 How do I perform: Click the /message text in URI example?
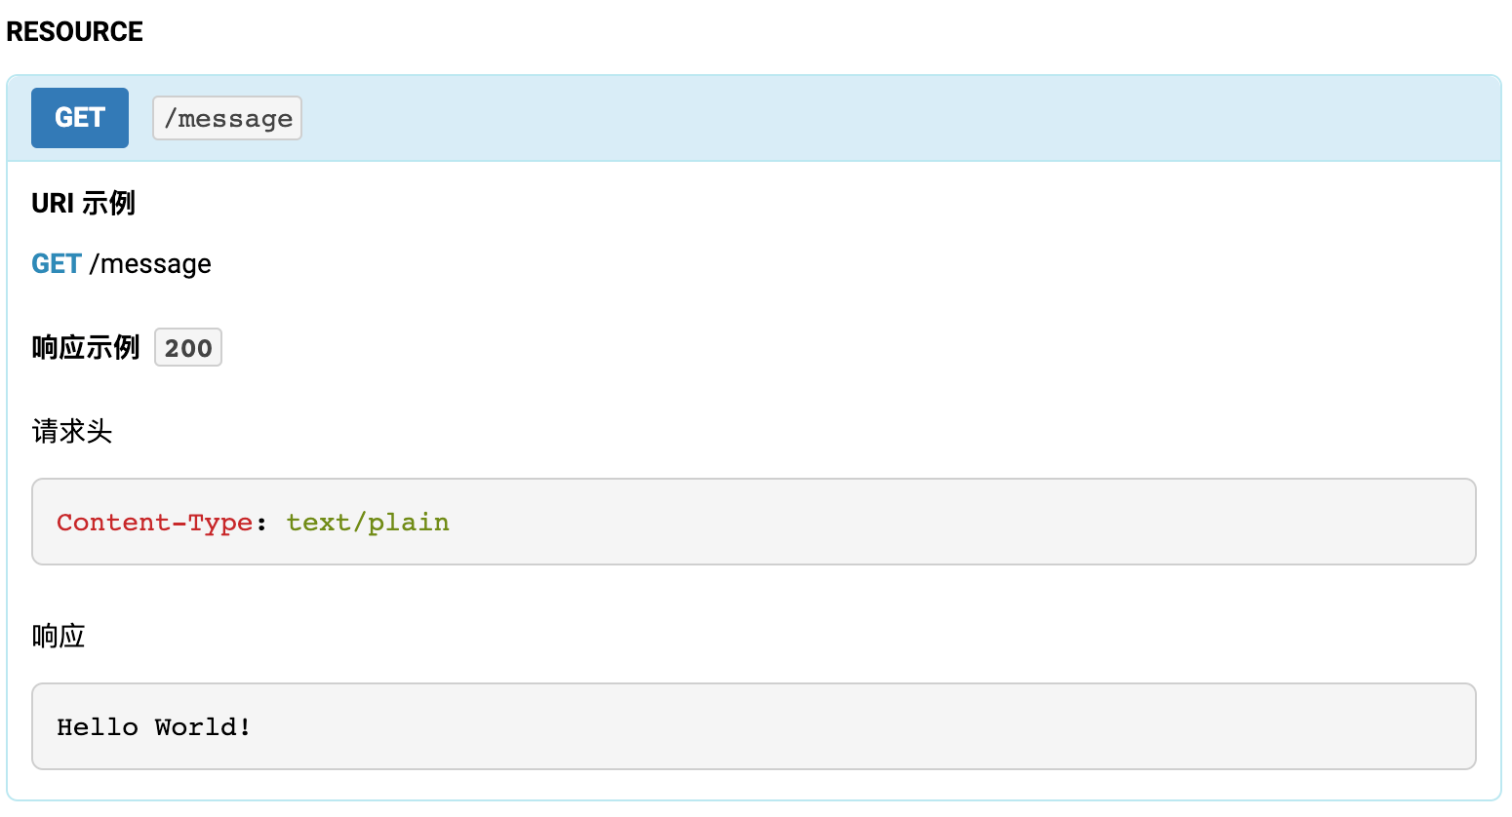pos(150,264)
